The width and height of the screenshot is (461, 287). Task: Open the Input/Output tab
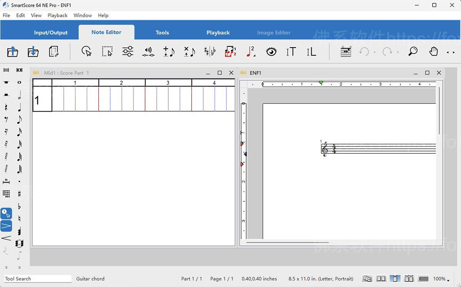tap(51, 33)
